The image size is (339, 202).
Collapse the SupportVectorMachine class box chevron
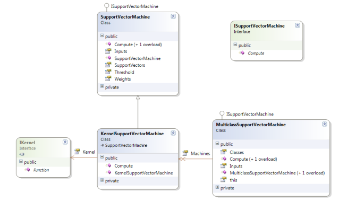click(173, 16)
